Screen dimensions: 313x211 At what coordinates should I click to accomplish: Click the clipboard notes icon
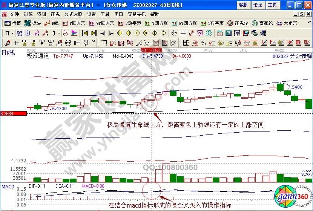click(28, 33)
